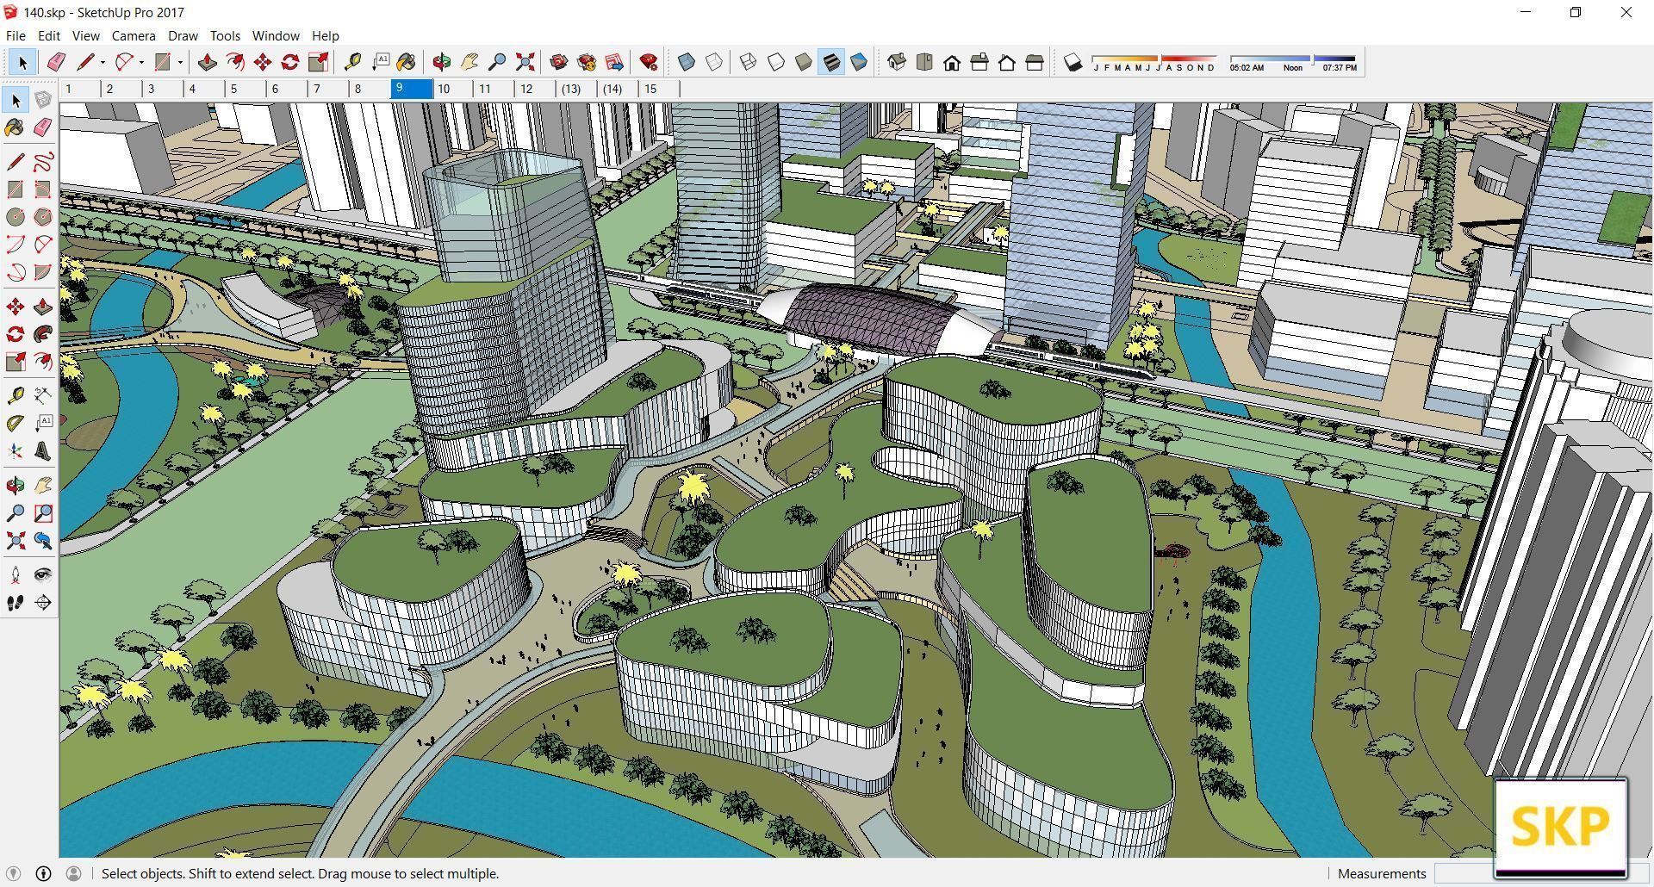1654x887 pixels.
Task: Switch to scene tab 10
Action: (453, 89)
